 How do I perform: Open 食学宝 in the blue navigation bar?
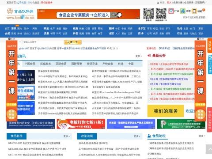(142, 29)
